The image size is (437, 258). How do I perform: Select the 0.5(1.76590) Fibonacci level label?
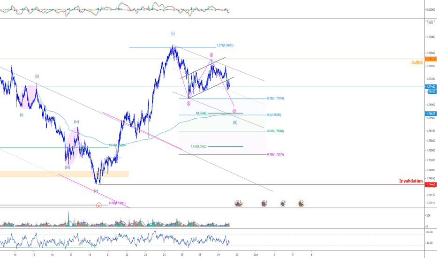274,115
